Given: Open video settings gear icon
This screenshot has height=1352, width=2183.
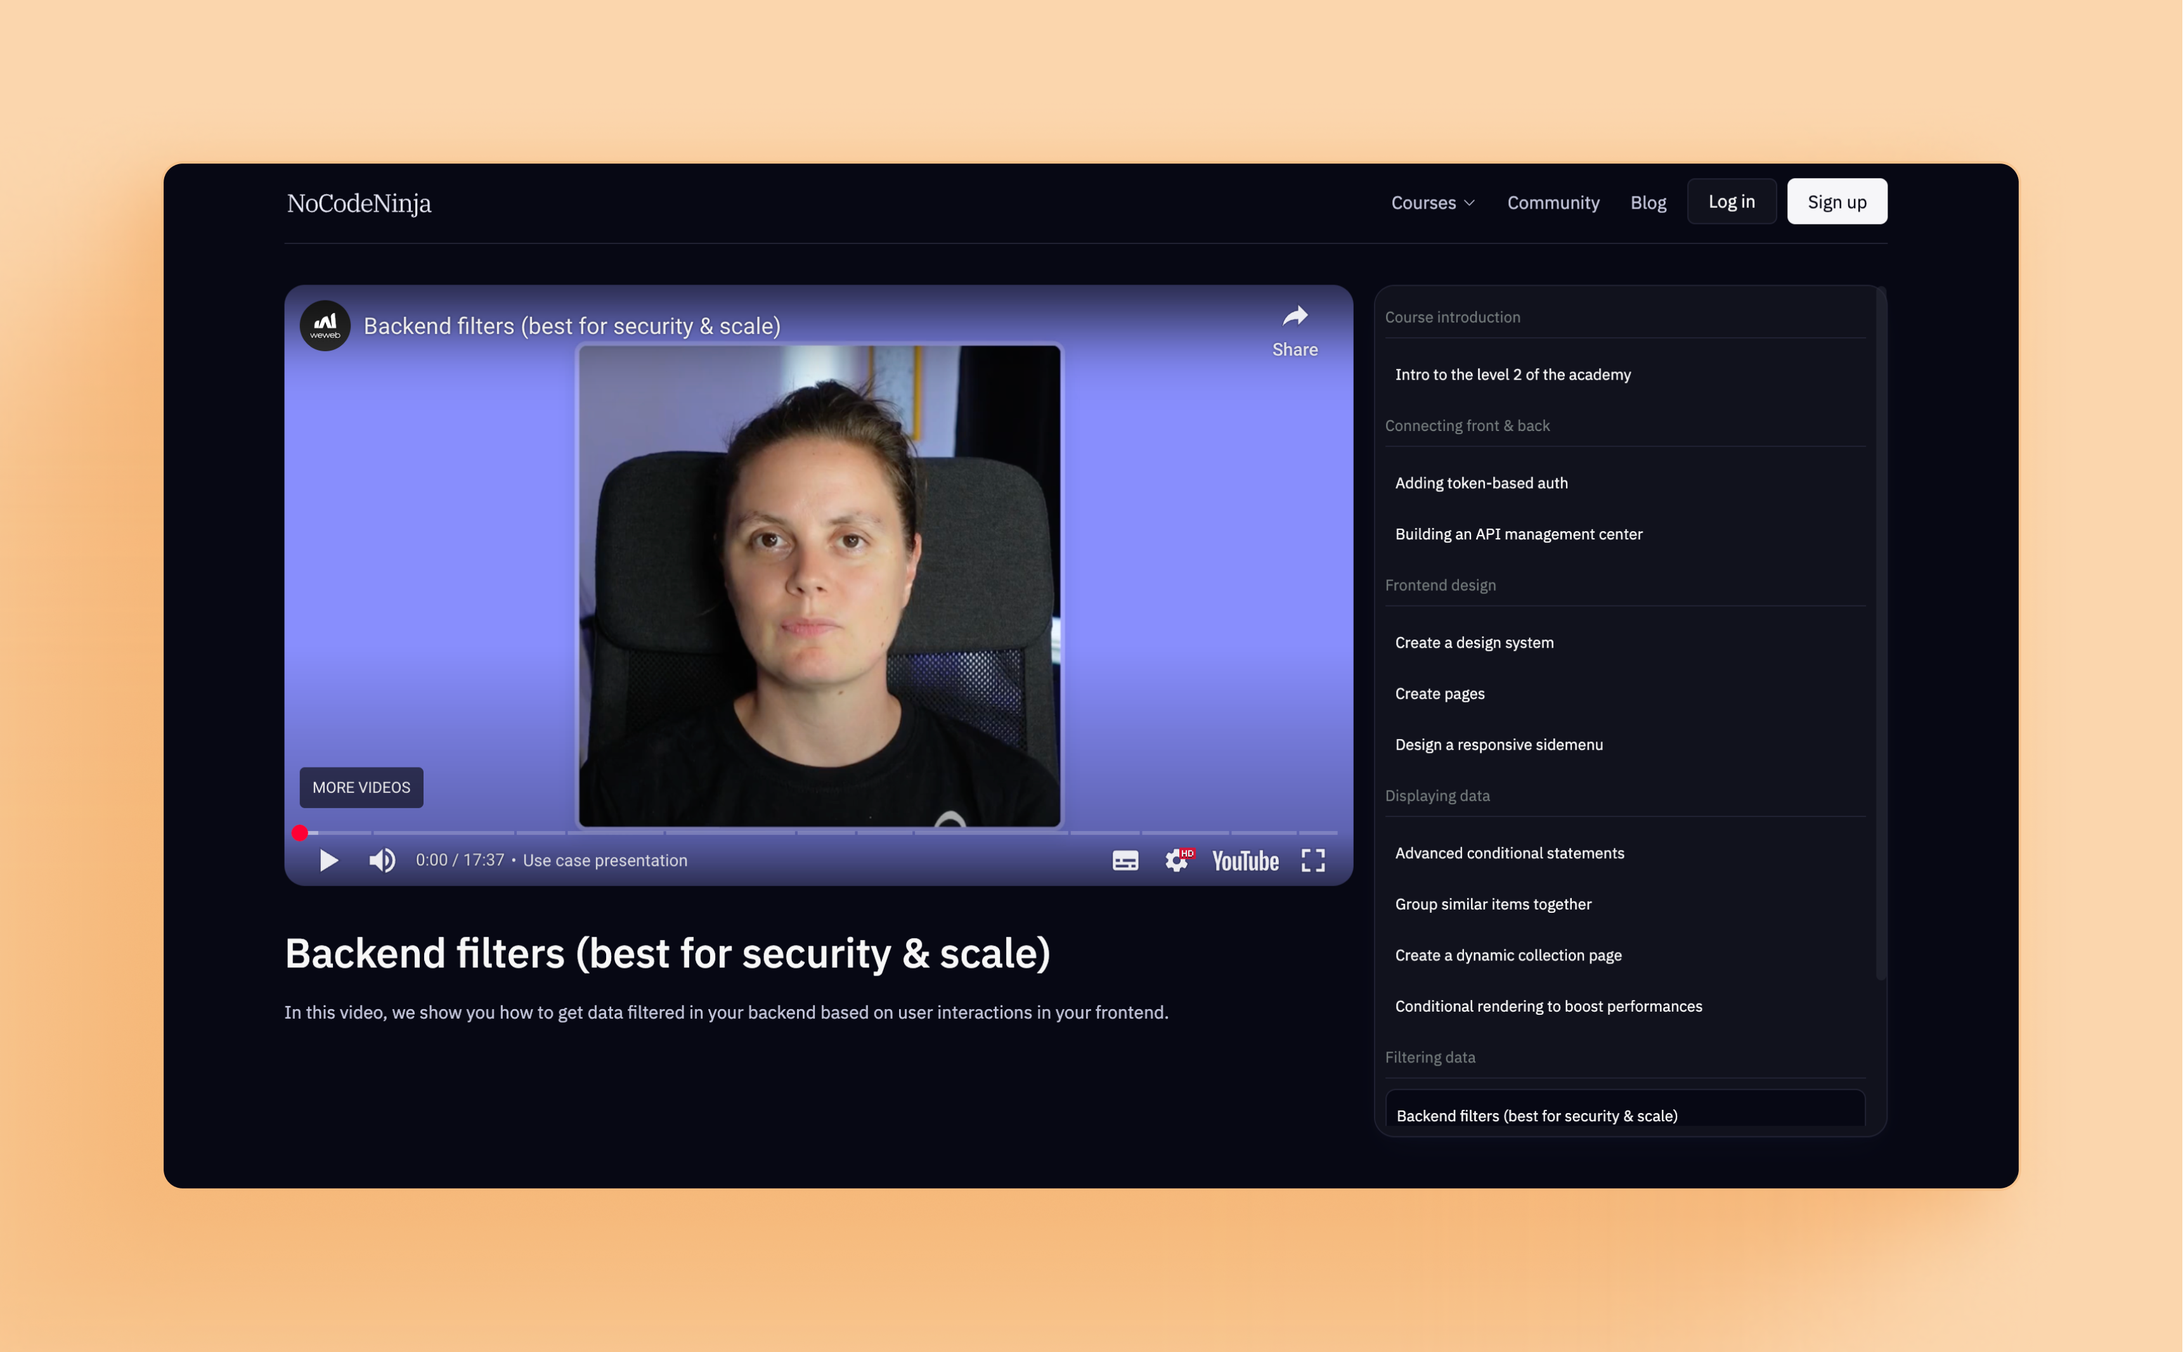Looking at the screenshot, I should (x=1177, y=860).
